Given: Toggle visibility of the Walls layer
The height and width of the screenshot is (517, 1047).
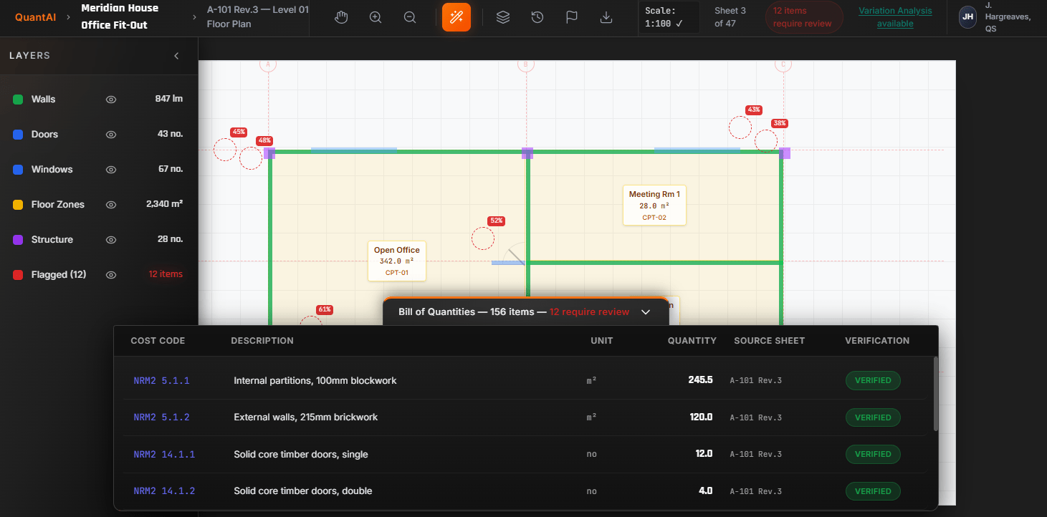Looking at the screenshot, I should 110,99.
